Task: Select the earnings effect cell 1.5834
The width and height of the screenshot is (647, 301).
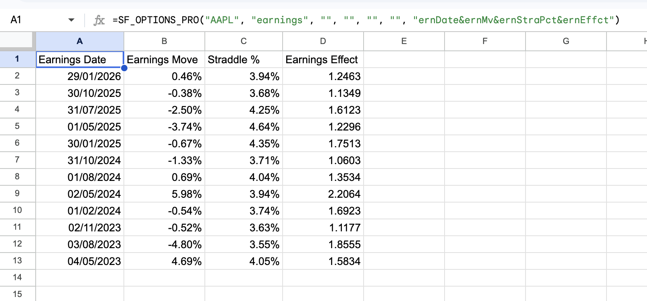Action: 323,261
